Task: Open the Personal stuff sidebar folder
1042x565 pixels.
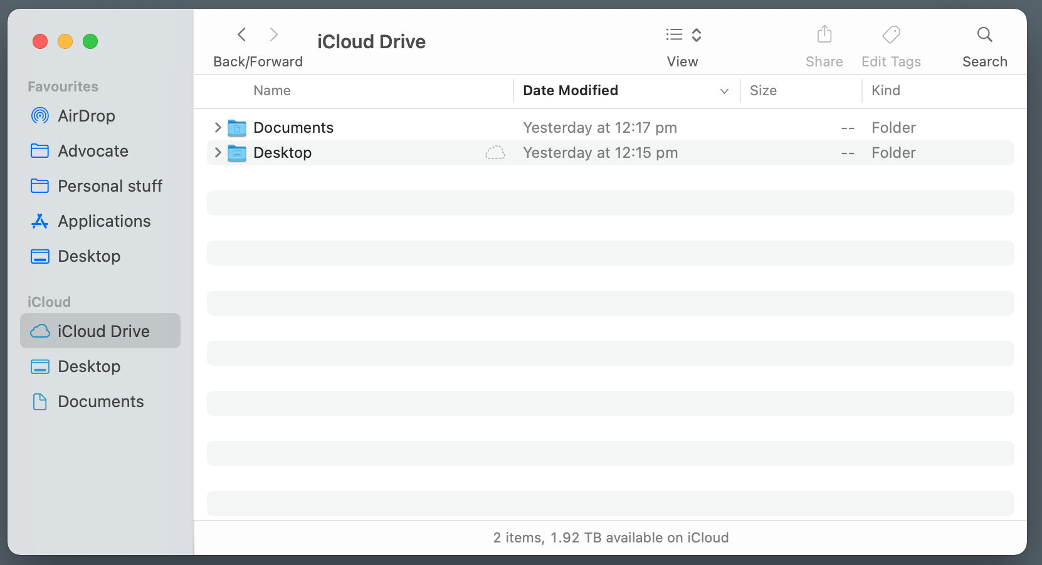Action: coord(109,185)
